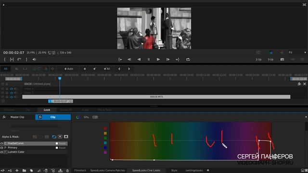This screenshot has width=308, height=173.
Task: Toggle visibility of HueSatCurve layer
Action: tap(2, 143)
